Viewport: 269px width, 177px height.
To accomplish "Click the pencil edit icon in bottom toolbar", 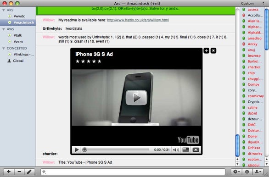I will click(29, 171).
